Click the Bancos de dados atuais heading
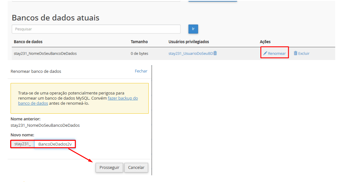The height and width of the screenshot is (182, 340). coord(56,18)
